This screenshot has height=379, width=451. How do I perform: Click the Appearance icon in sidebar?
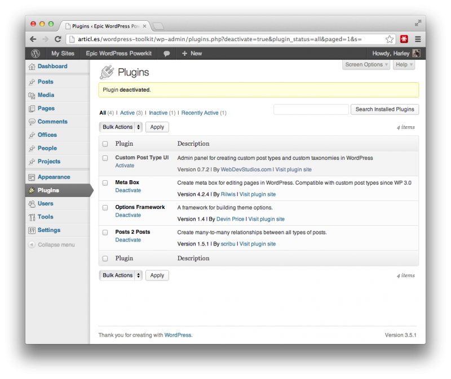[x=32, y=177]
